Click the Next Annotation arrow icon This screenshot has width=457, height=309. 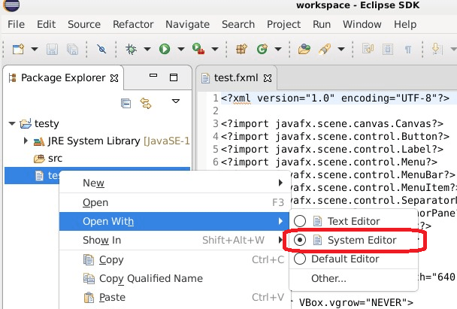(x=436, y=49)
